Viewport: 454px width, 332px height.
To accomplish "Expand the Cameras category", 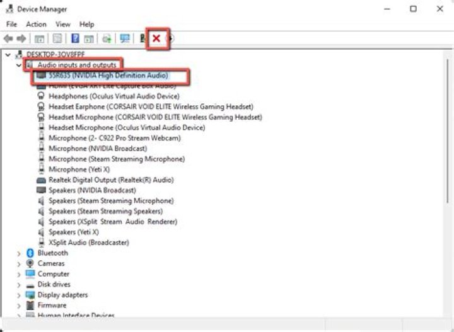I will click(19, 264).
